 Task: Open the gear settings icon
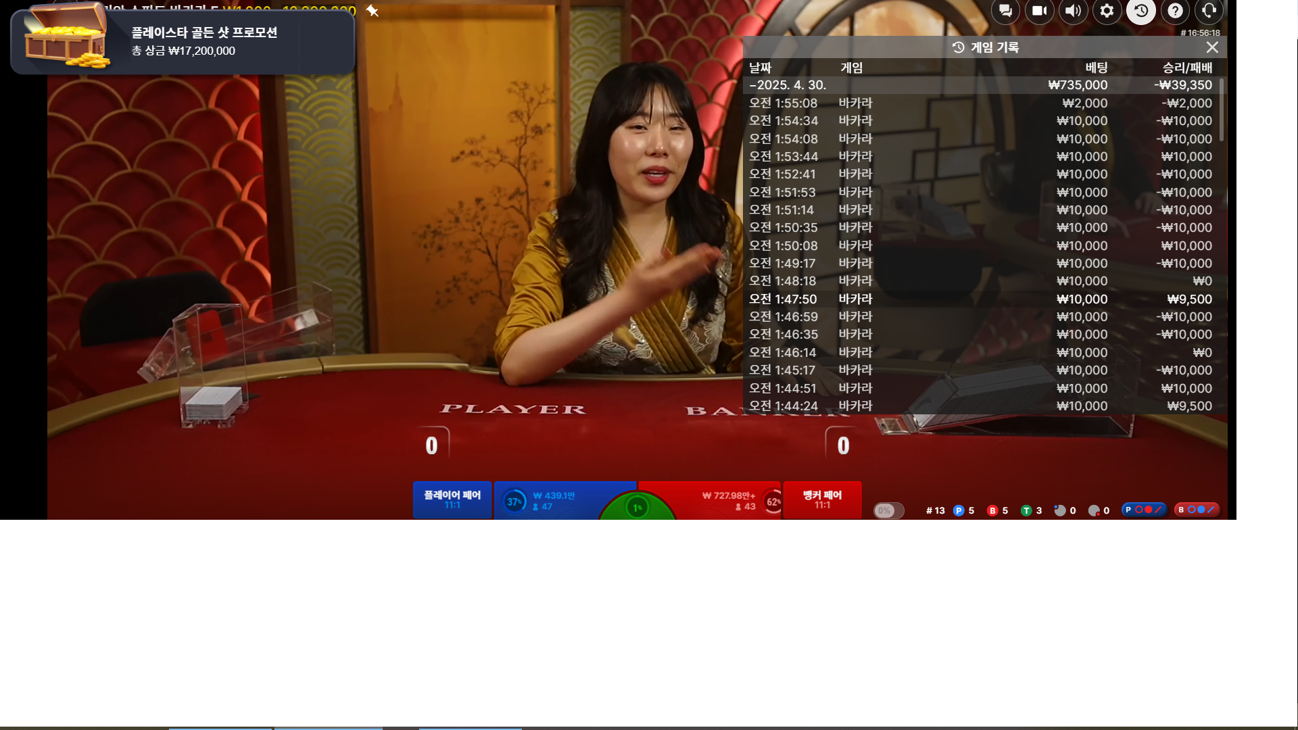pos(1107,11)
